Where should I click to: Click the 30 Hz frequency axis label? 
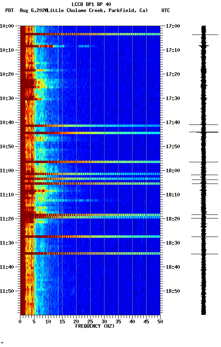click(x=104, y=322)
